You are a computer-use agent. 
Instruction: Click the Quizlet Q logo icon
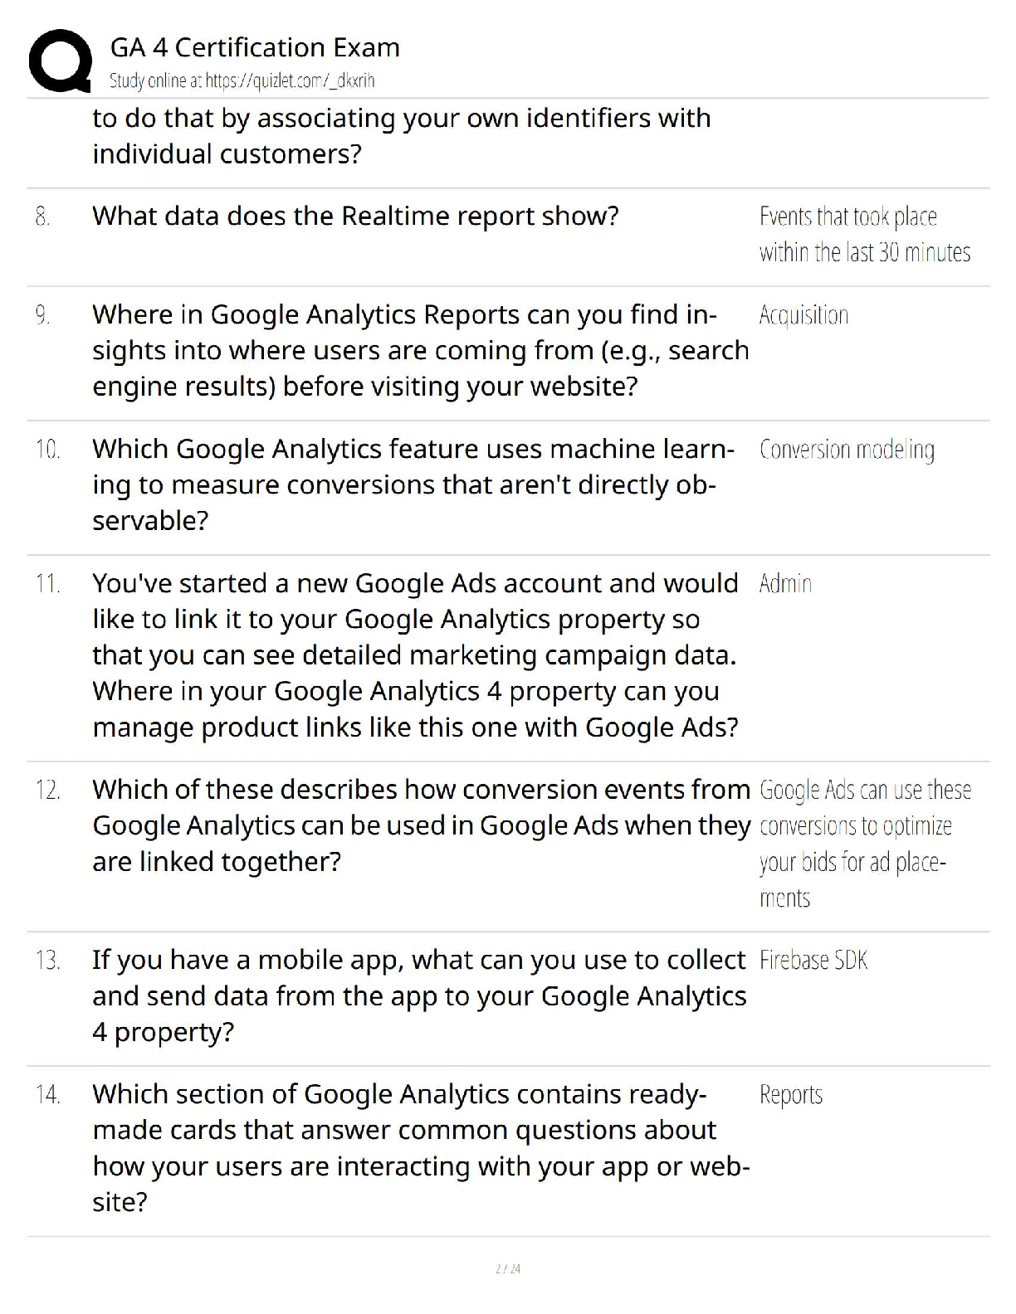point(60,61)
